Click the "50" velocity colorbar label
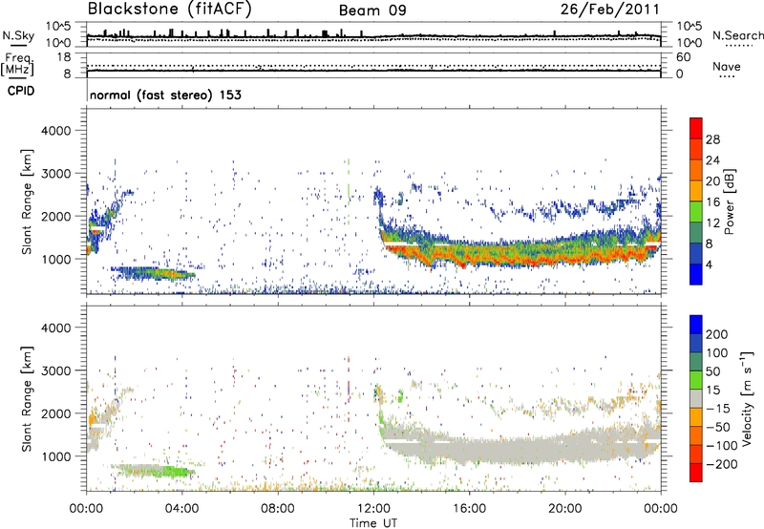Viewport: 764px width, 529px height. [x=712, y=371]
